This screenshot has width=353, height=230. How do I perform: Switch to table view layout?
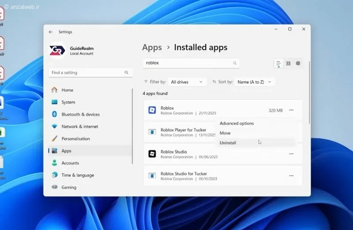pyautogui.click(x=298, y=63)
